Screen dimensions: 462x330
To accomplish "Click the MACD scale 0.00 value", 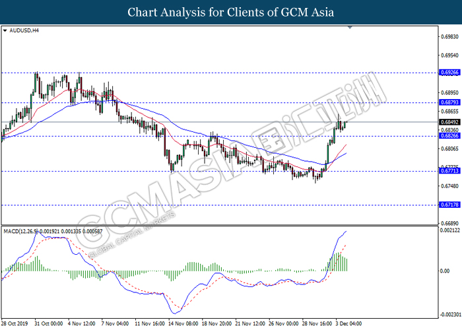I will (x=445, y=271).
